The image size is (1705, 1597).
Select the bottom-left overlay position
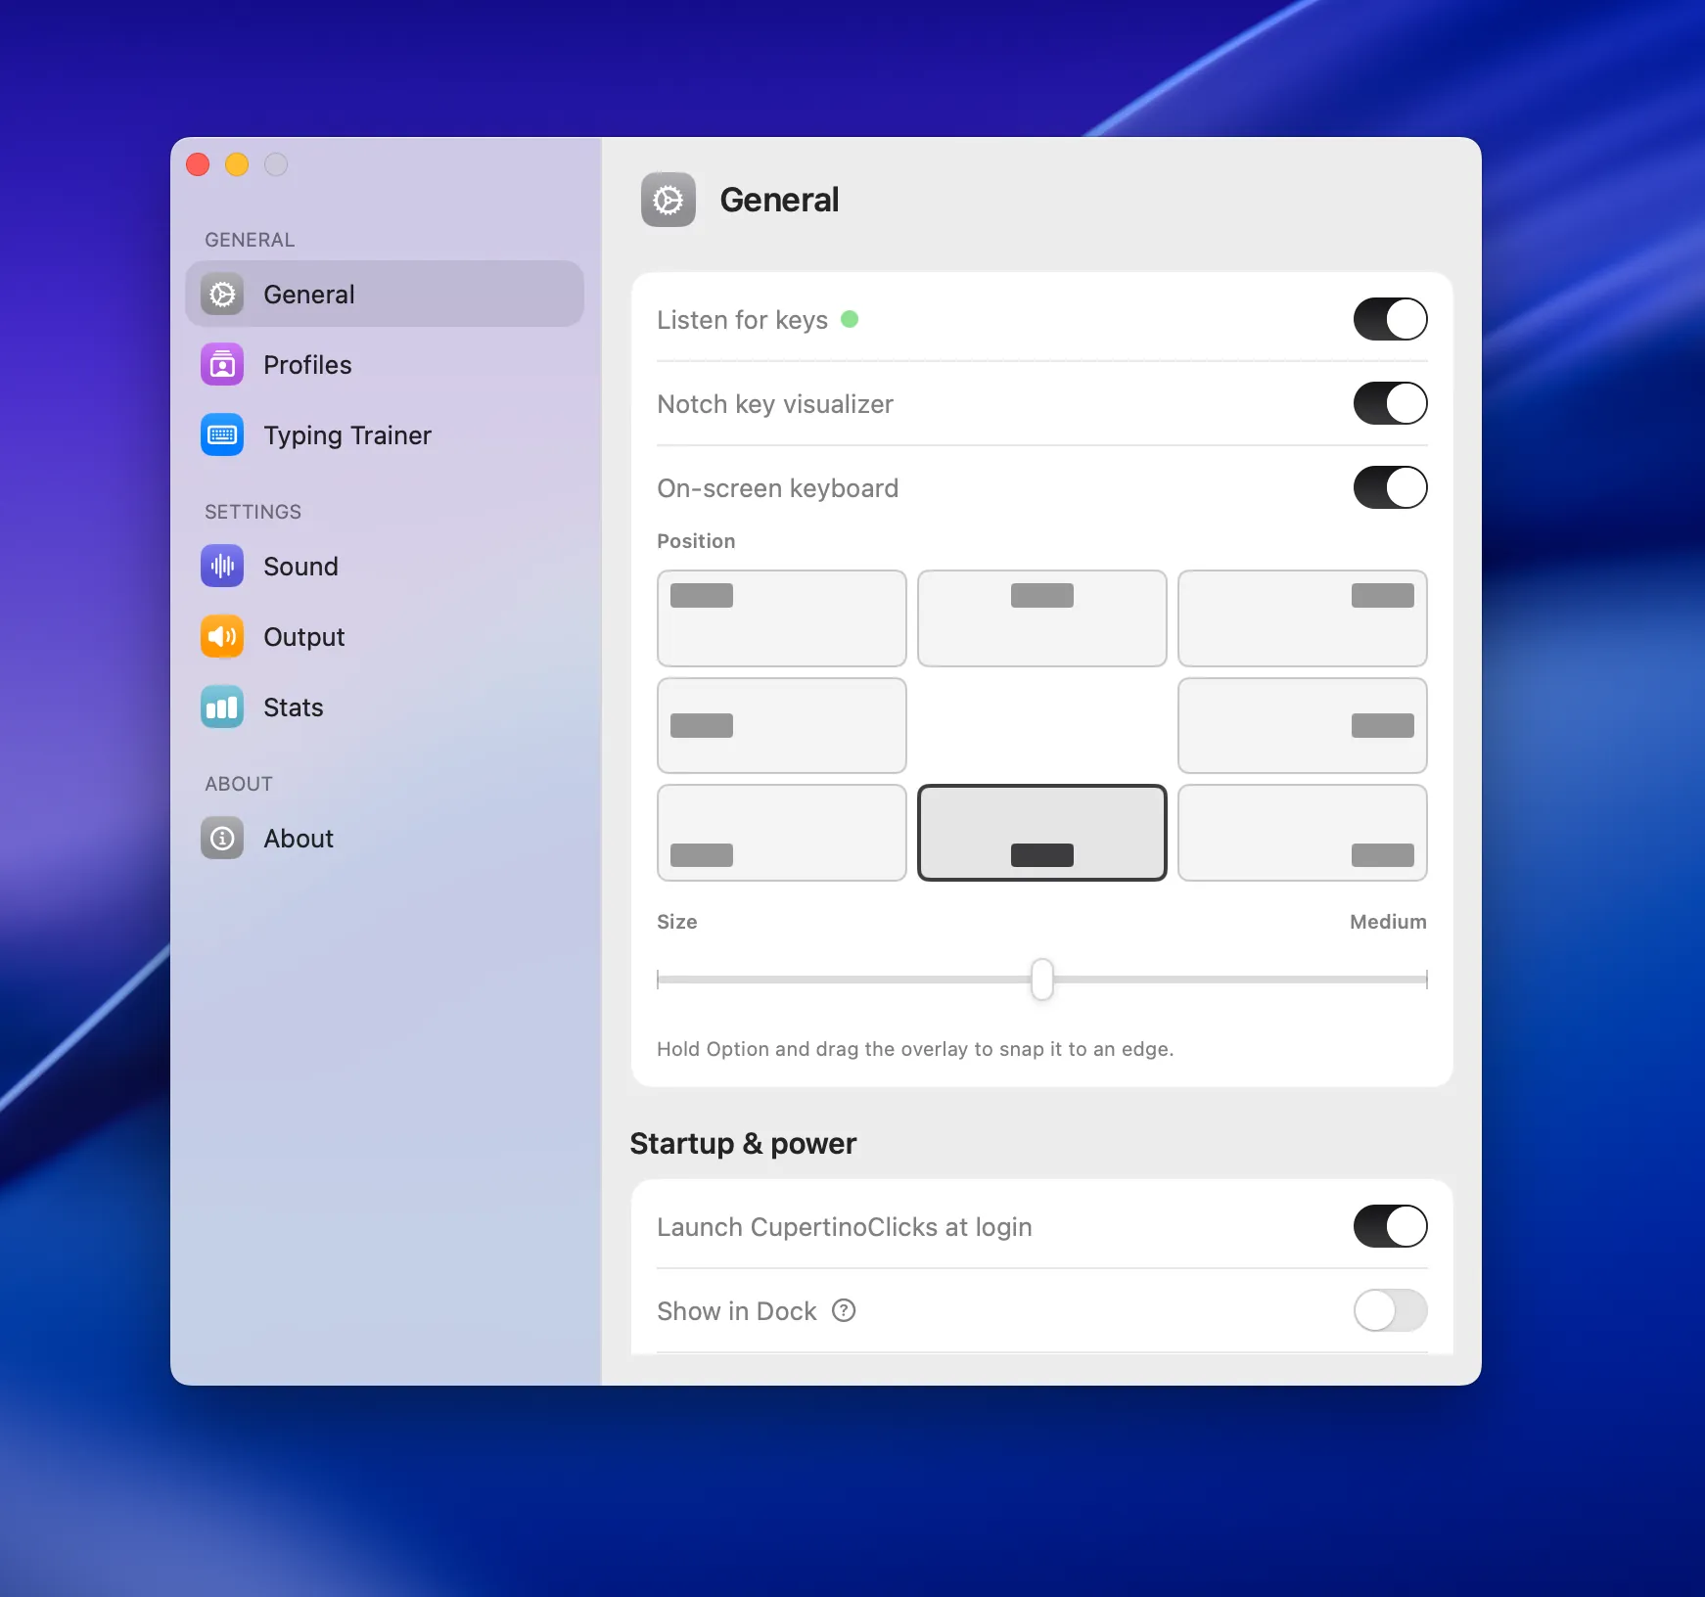tap(782, 833)
